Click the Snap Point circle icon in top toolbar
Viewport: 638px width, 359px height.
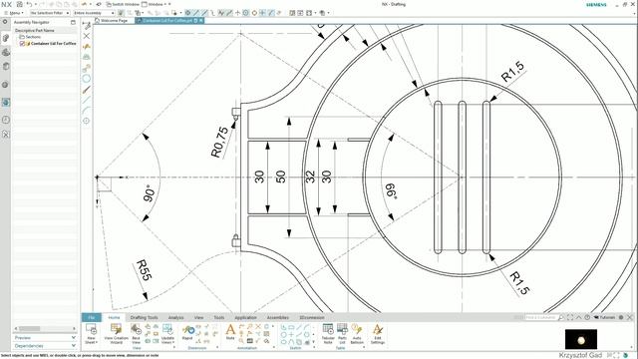point(246,13)
